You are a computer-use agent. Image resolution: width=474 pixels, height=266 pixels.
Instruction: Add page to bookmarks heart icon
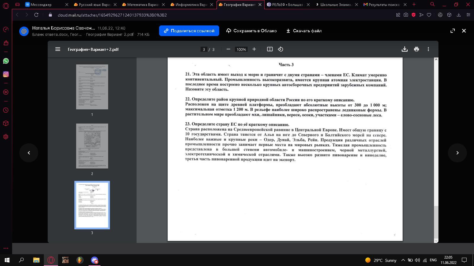tap(429, 15)
